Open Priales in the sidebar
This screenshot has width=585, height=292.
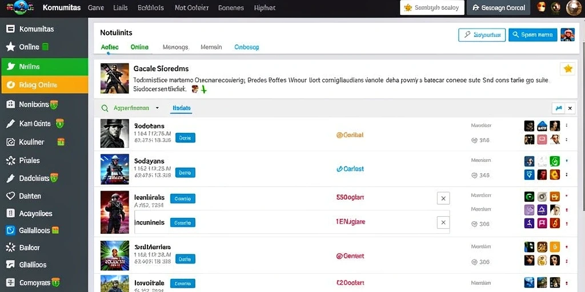point(44,160)
